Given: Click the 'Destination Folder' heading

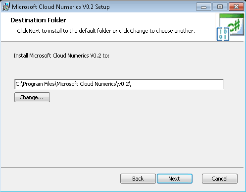Looking at the screenshot, I should [38, 20].
